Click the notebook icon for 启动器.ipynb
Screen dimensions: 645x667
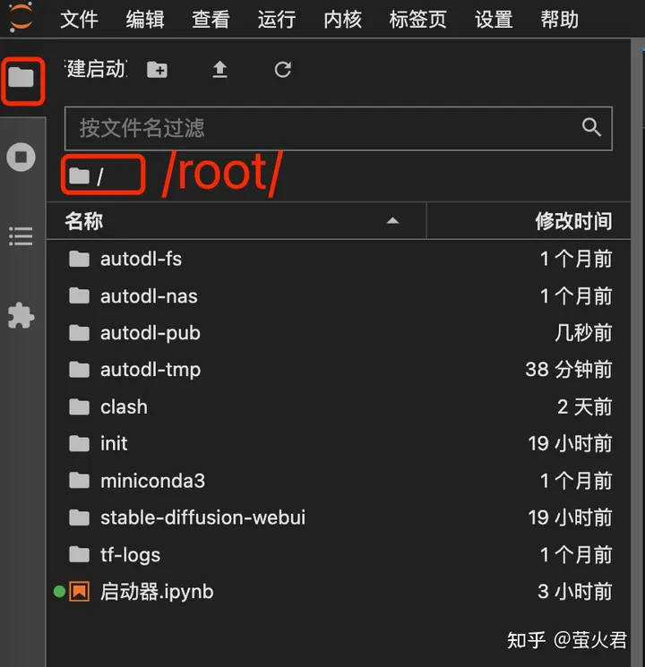79,591
